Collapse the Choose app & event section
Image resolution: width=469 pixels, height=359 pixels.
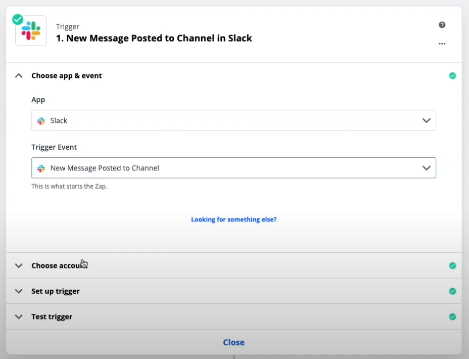coord(19,76)
